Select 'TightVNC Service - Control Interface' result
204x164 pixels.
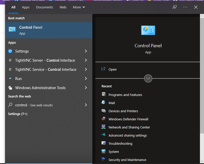[x=49, y=69]
